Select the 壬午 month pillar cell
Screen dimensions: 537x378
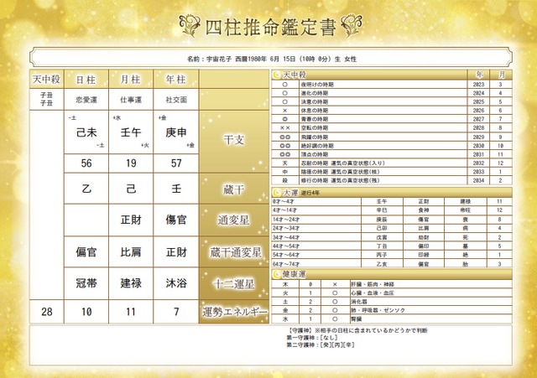tap(131, 132)
